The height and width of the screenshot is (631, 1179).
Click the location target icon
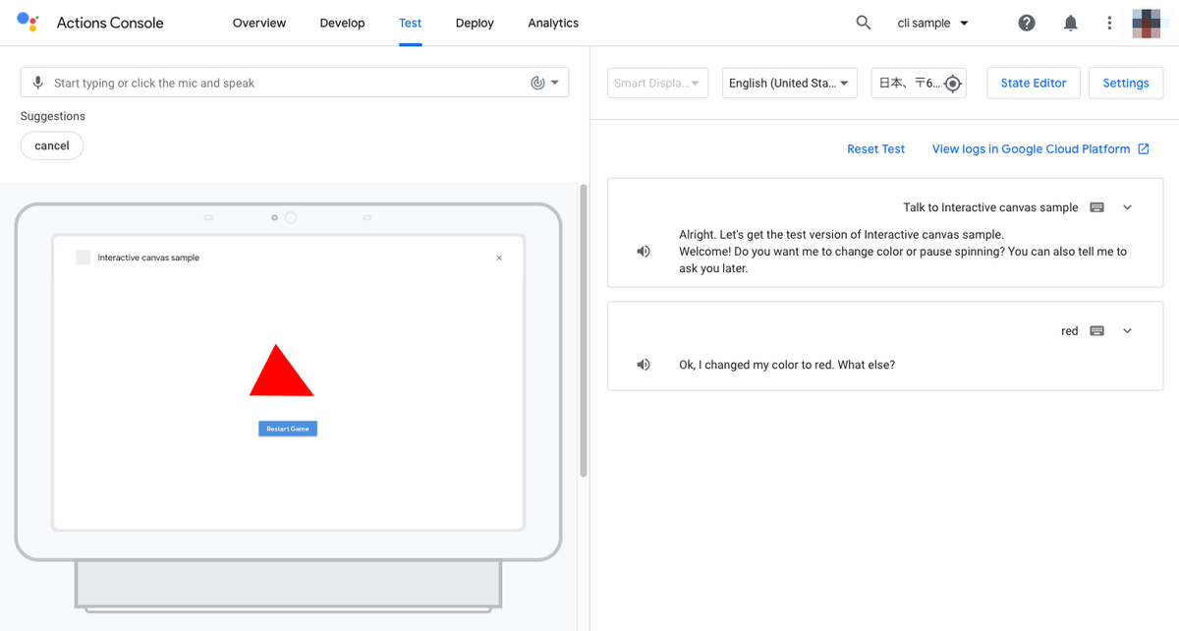point(951,84)
